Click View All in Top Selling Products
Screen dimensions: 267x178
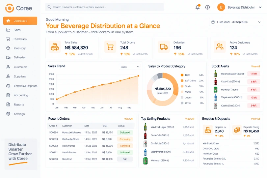(x=190, y=119)
